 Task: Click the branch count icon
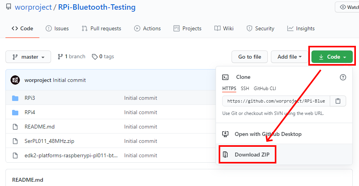(60, 57)
